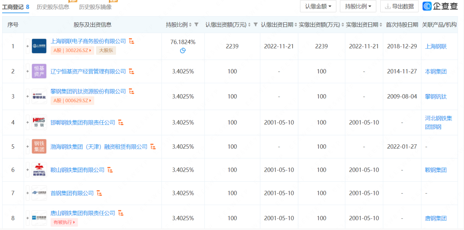The height and width of the screenshot is (230, 464).
Task: Open equity structure icon next to 辽宁恒基资产经营管理有限公司
Action: tap(132, 72)
